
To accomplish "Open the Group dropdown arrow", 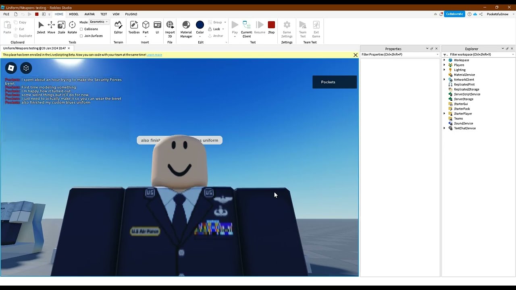I will coord(225,22).
